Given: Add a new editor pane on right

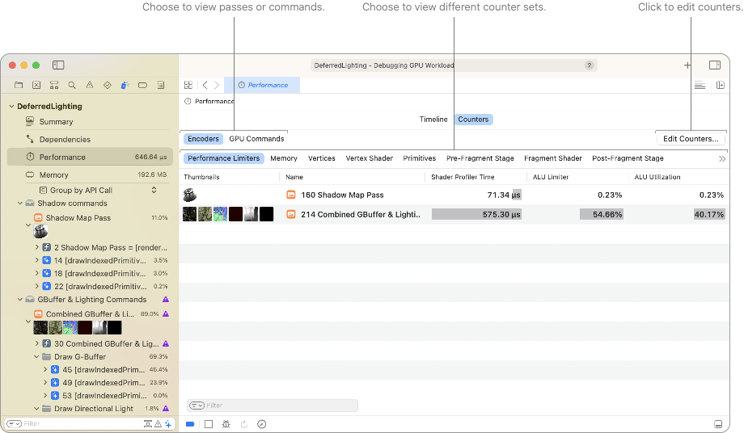Looking at the screenshot, I should coord(720,85).
